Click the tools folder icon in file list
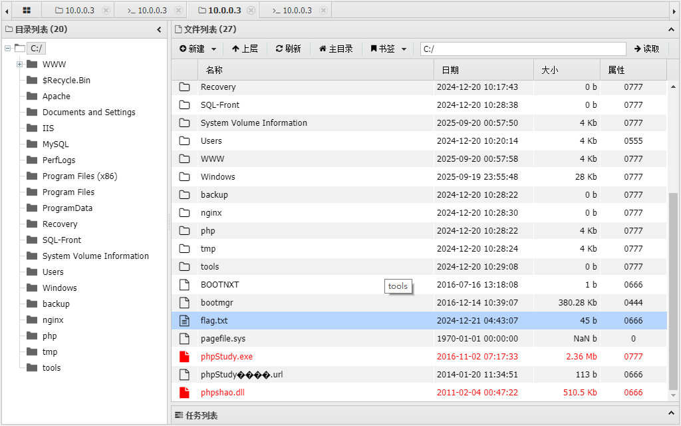681x426 pixels. pyautogui.click(x=185, y=266)
